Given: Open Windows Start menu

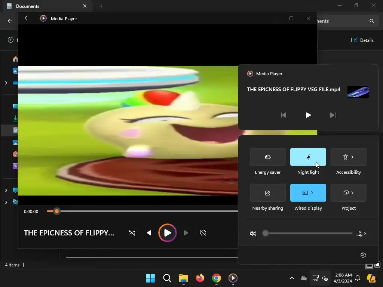Looking at the screenshot, I should pyautogui.click(x=150, y=278).
